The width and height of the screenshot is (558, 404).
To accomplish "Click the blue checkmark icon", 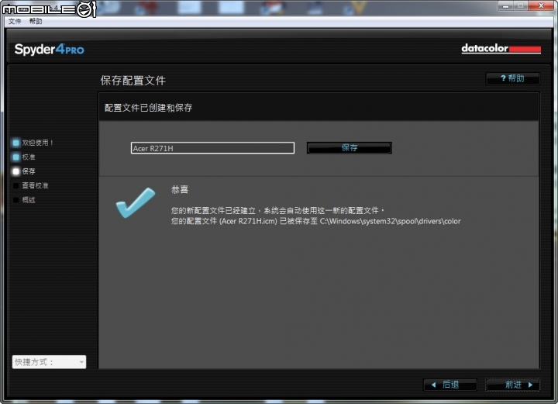I will click(136, 202).
